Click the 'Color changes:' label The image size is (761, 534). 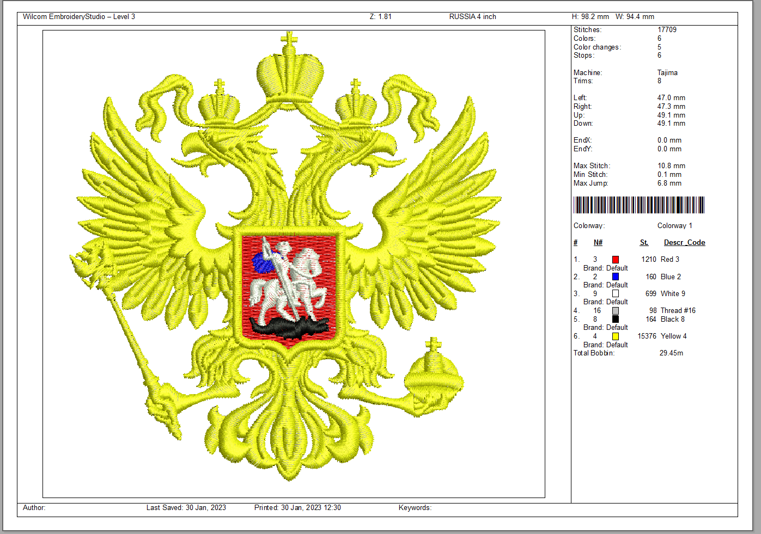(597, 47)
